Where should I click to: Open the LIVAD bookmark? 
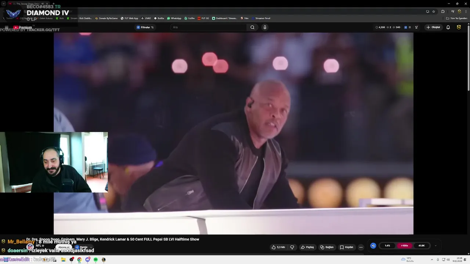146,18
